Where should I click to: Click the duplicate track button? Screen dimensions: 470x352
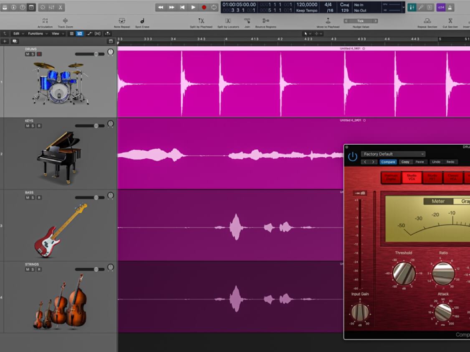(x=15, y=41)
